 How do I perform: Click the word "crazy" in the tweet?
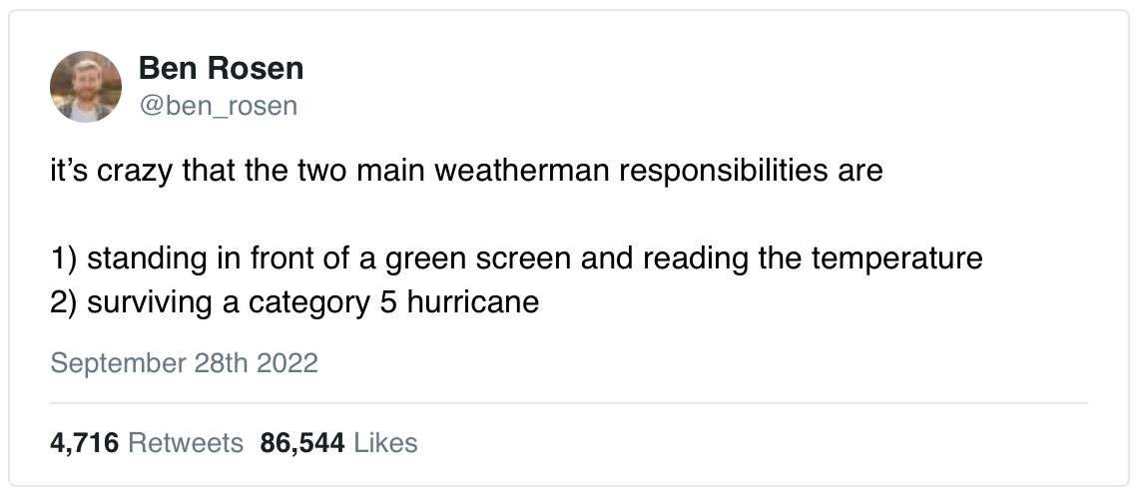click(x=136, y=171)
